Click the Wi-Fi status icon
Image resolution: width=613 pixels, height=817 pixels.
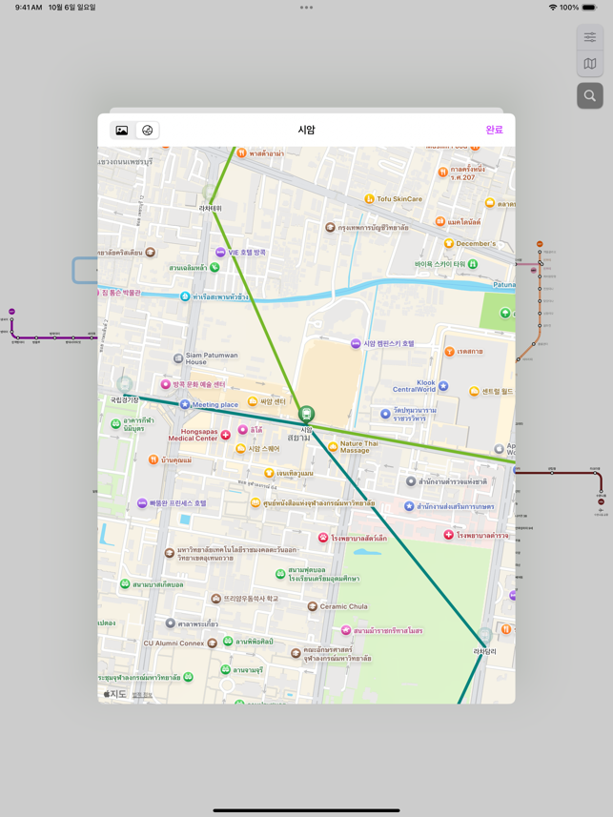553,8
